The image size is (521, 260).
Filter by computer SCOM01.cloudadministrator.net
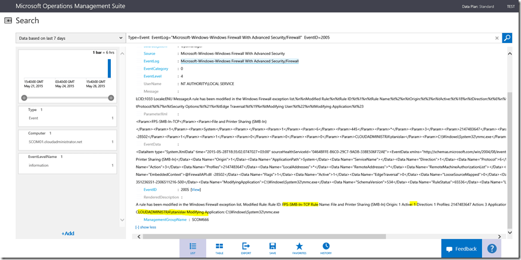point(54,142)
